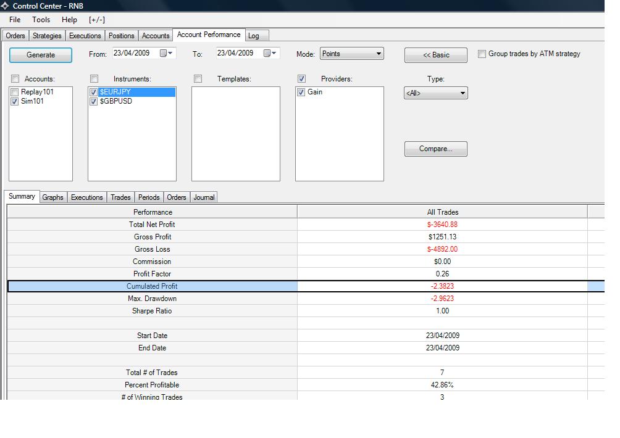Image resolution: width=620 pixels, height=438 pixels.
Task: Uncheck the $EURJPY instrument checkbox
Action: (94, 92)
